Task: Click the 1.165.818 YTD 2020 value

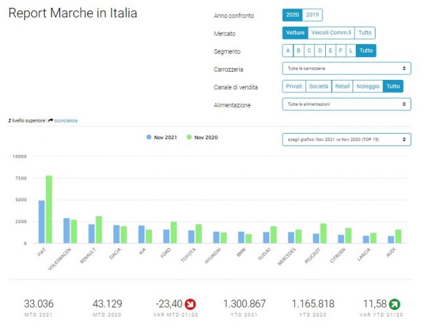Action: tap(313, 304)
